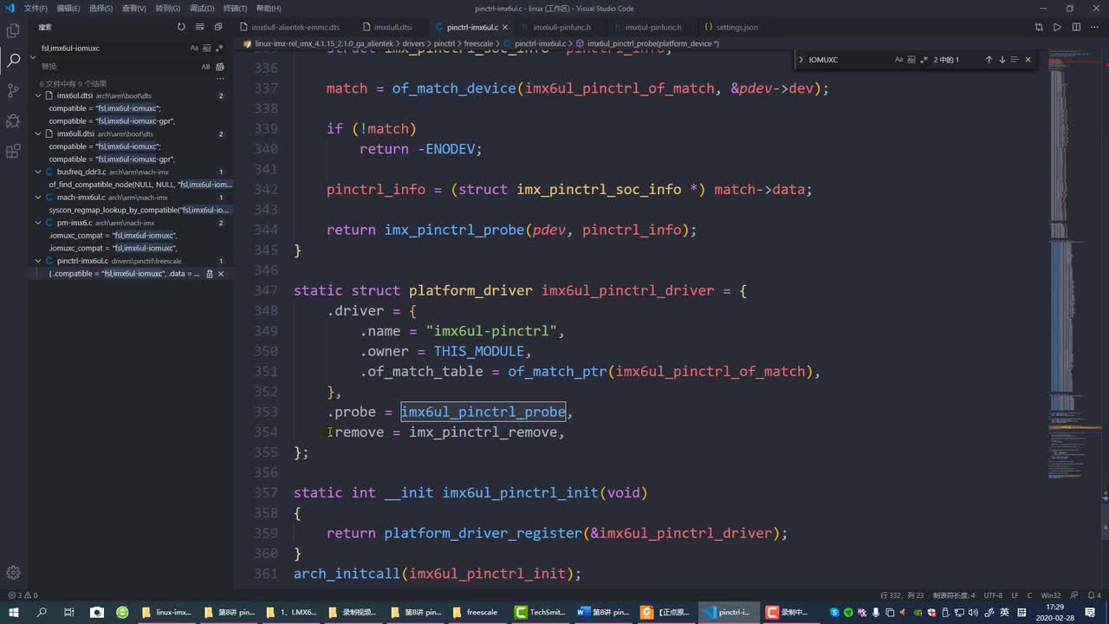This screenshot has width=1109, height=624.
Task: Click freescale in the breadcrumb path
Action: (x=478, y=43)
